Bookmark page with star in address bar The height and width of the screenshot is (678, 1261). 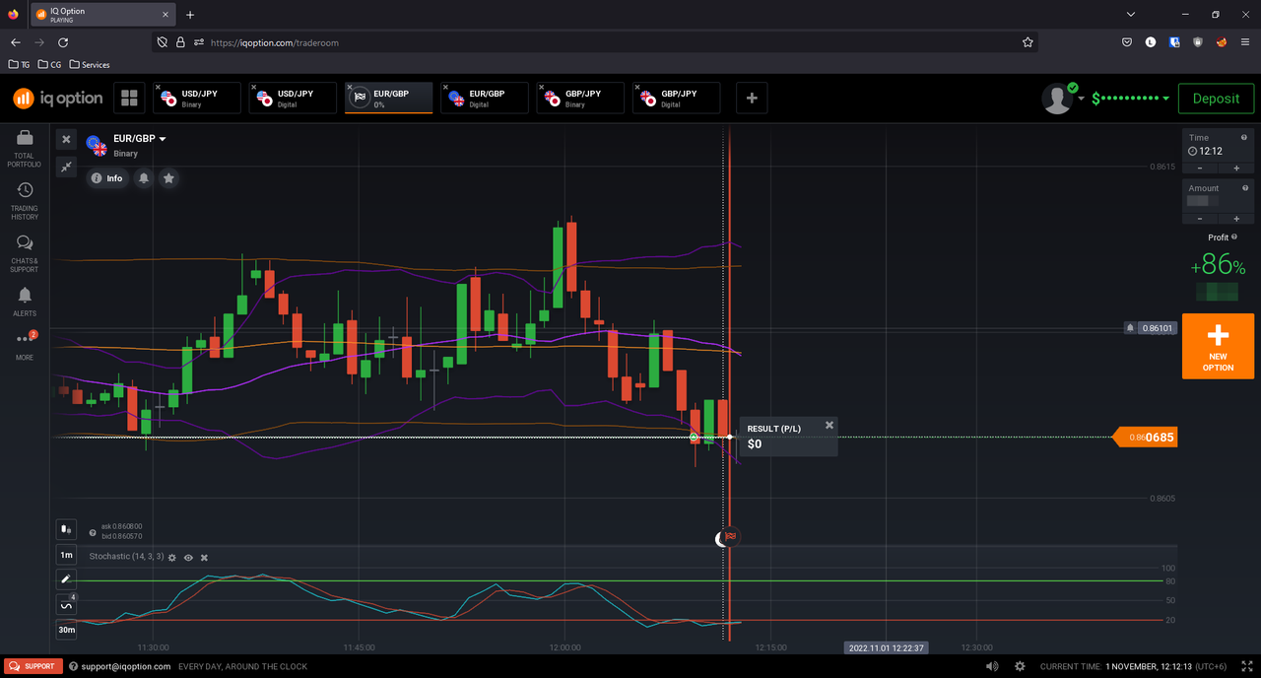[x=1028, y=42]
